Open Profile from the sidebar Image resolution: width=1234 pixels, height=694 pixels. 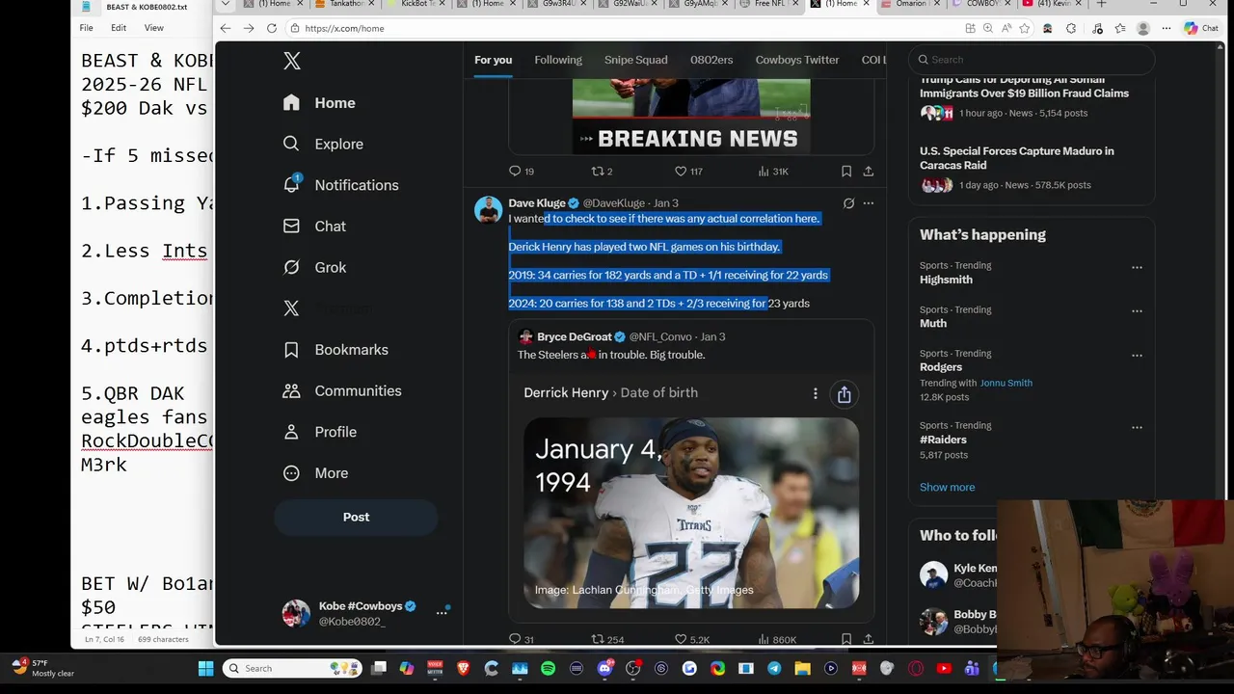click(319, 432)
